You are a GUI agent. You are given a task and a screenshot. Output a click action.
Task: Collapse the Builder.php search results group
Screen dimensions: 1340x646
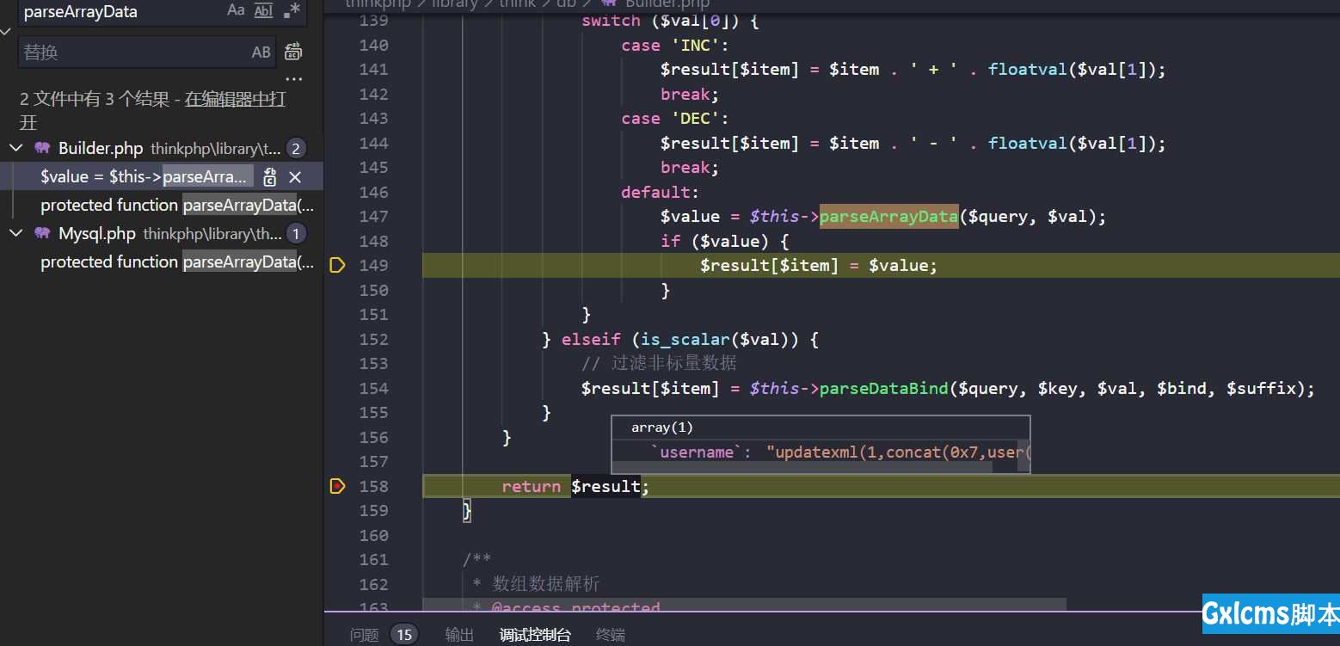point(15,148)
